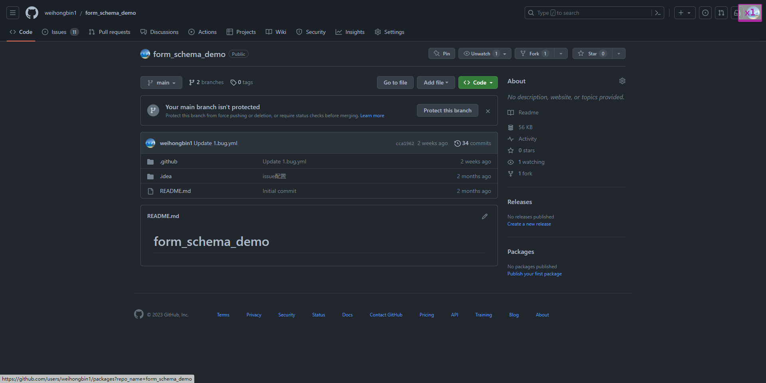766x383 pixels.
Task: Open the GitHub homepage via the logo
Action: pos(32,12)
